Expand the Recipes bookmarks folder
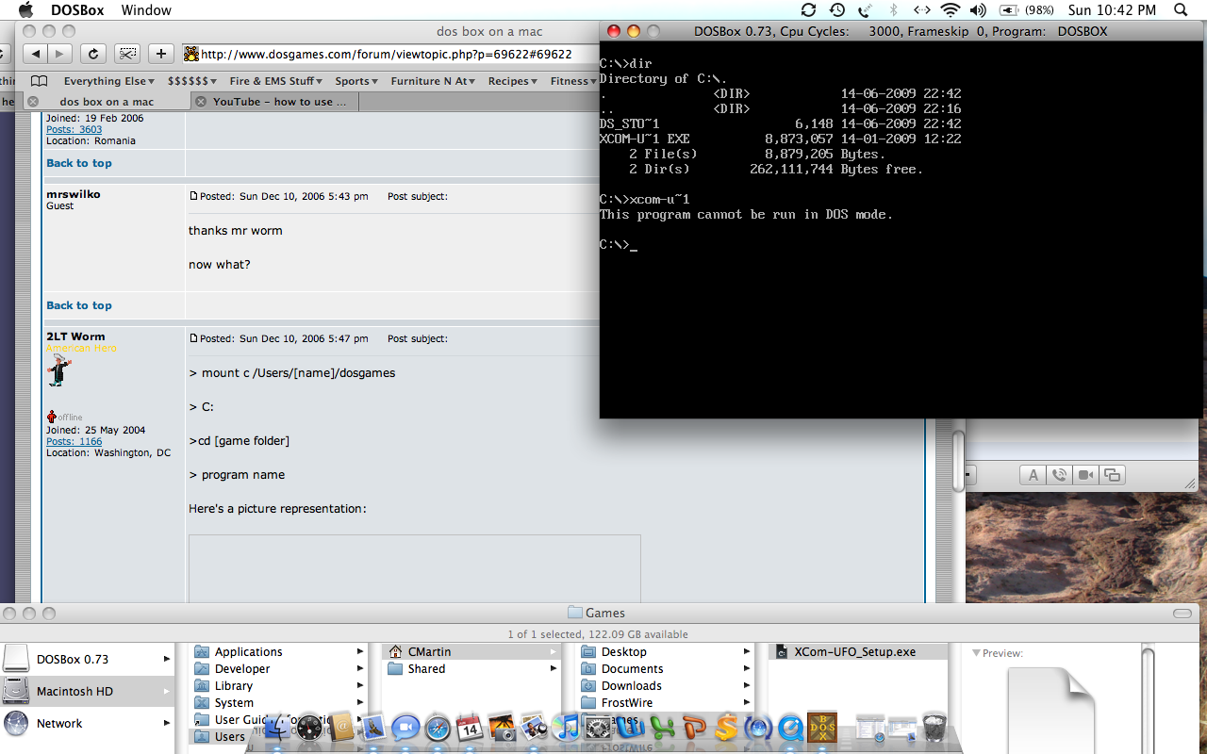The height and width of the screenshot is (754, 1207). 513,81
